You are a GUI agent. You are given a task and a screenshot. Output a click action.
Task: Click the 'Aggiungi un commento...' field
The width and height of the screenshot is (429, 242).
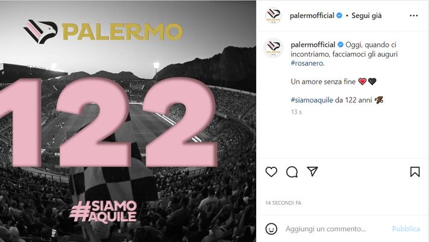(x=336, y=229)
